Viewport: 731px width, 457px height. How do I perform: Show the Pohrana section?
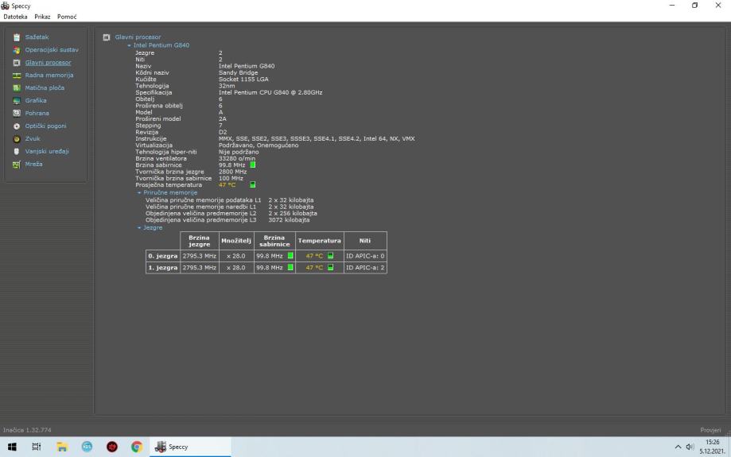pos(37,113)
